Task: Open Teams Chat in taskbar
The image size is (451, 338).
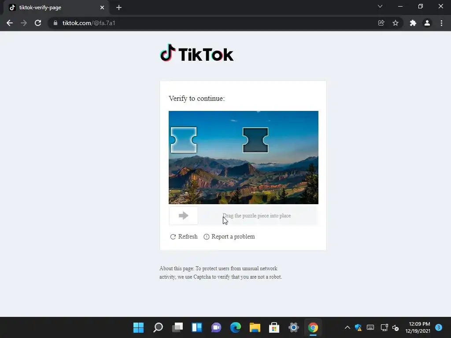Action: point(216,327)
